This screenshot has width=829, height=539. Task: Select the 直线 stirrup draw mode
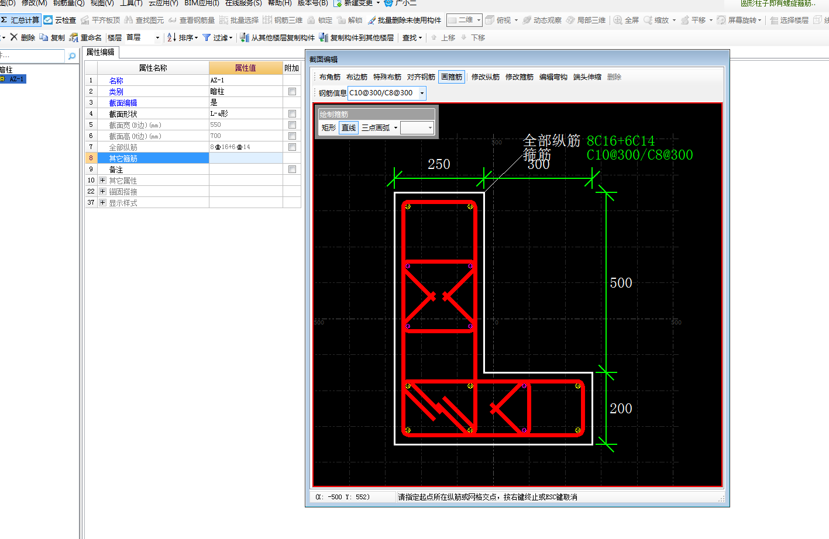click(x=349, y=128)
